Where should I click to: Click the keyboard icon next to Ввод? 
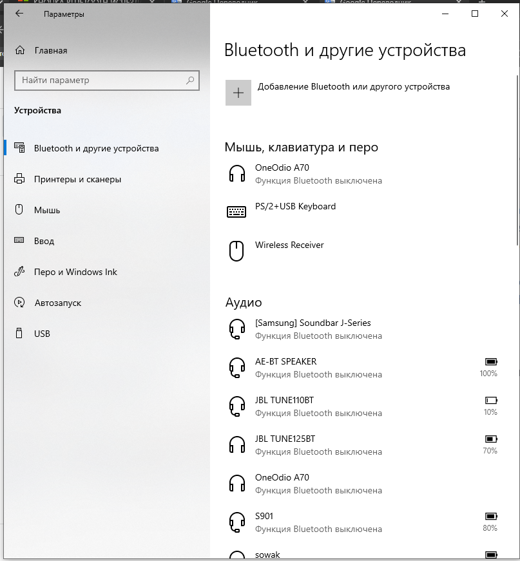coord(19,241)
